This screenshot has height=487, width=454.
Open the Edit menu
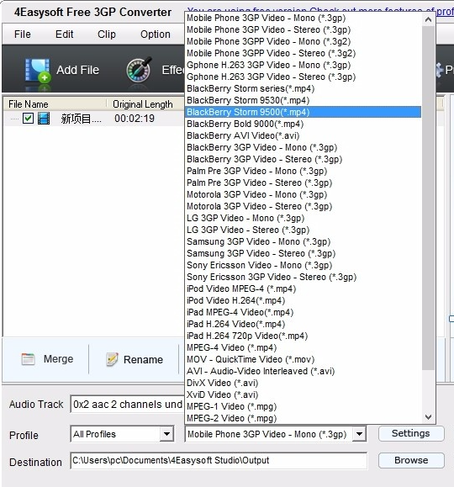[x=64, y=34]
